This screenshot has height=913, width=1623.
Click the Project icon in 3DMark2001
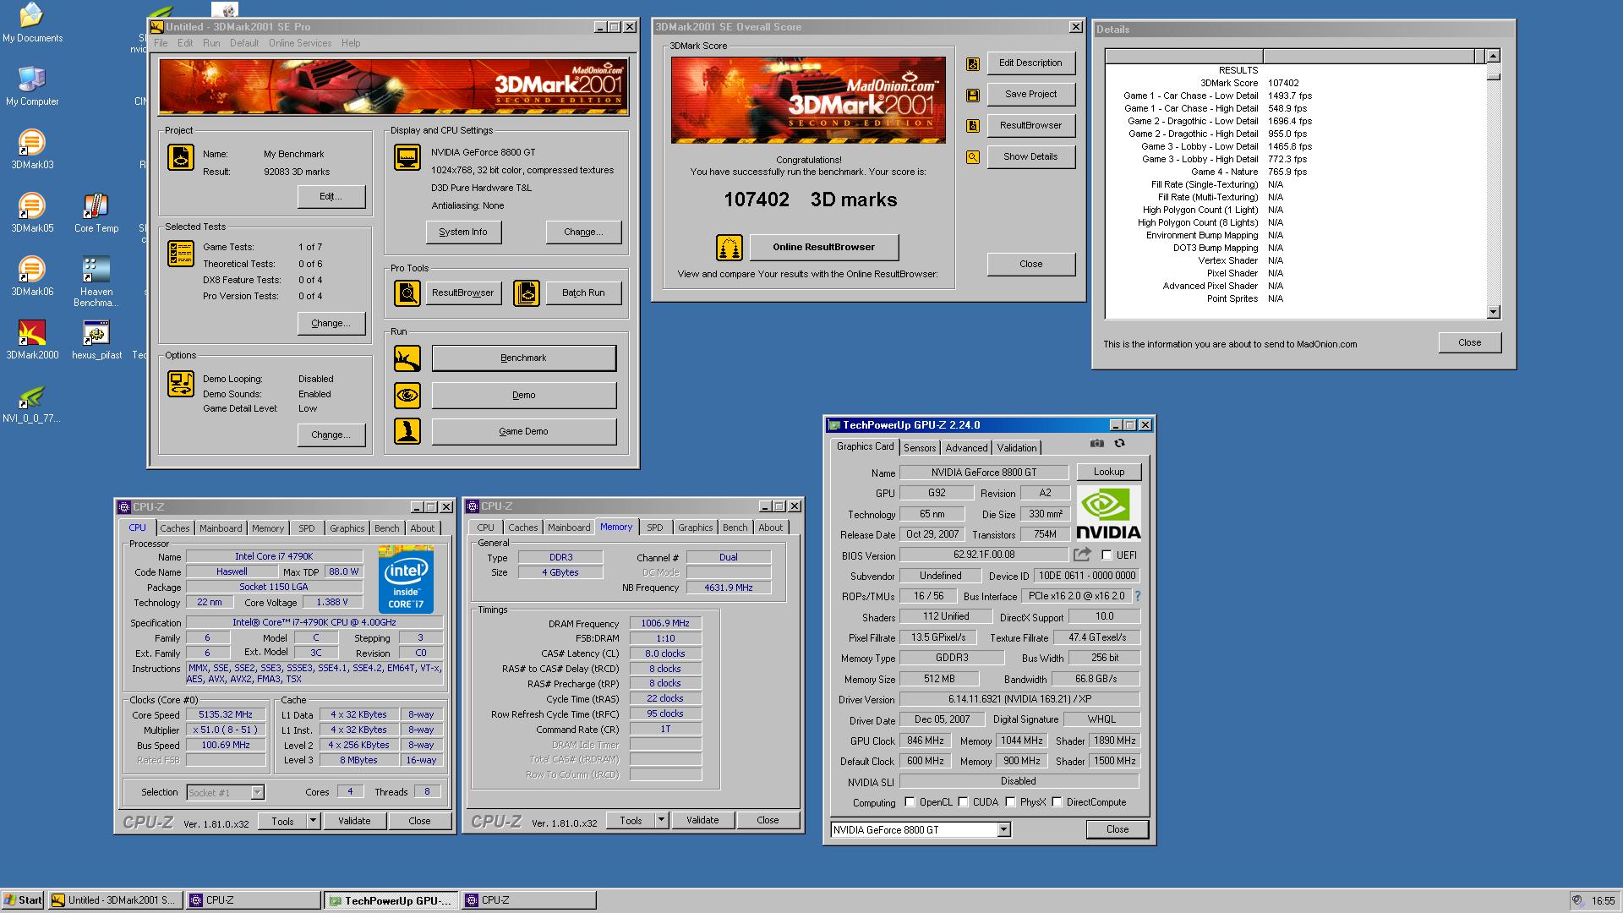(x=181, y=157)
